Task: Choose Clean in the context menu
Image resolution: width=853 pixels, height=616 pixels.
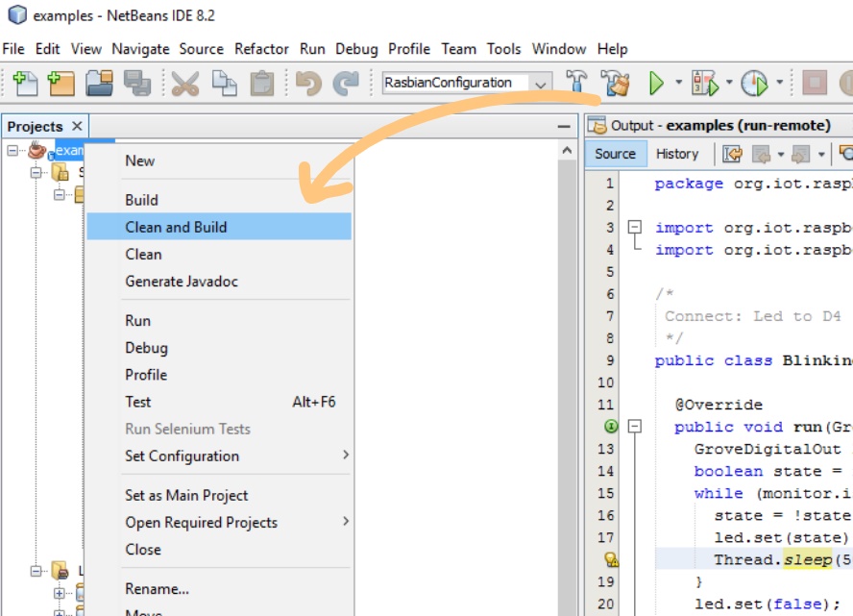Action: pos(219,254)
